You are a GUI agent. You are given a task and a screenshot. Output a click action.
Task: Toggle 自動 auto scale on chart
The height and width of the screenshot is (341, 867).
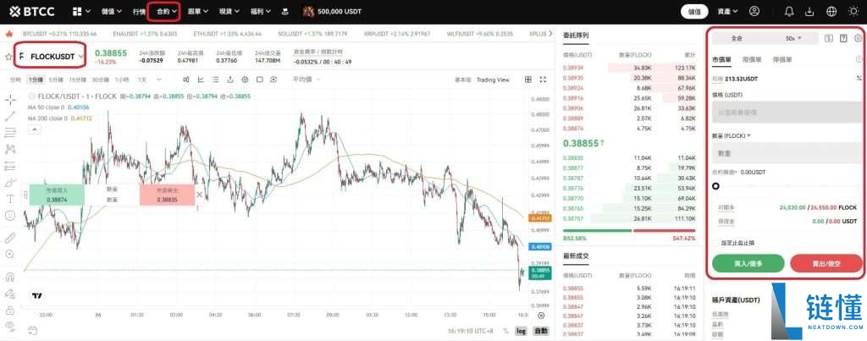[x=541, y=331]
